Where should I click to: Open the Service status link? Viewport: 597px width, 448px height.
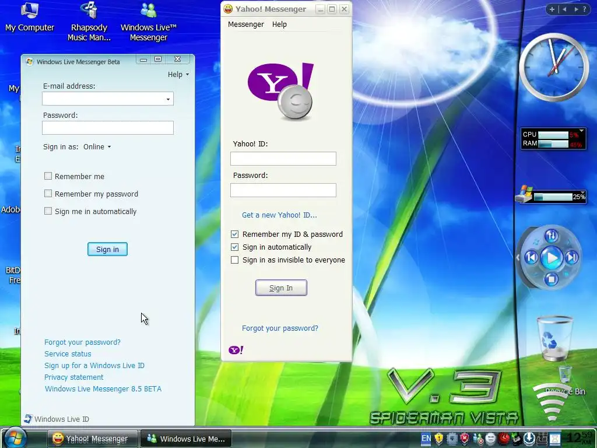[x=68, y=353]
